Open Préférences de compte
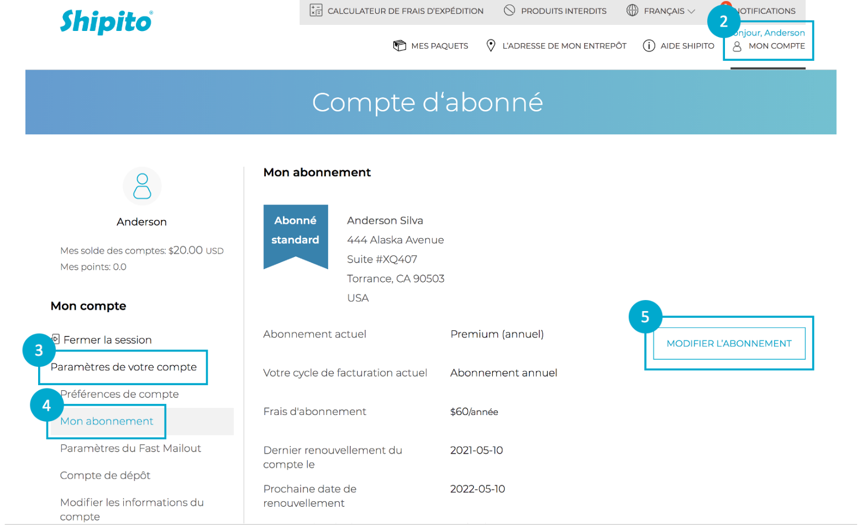The height and width of the screenshot is (525, 862). coord(119,394)
